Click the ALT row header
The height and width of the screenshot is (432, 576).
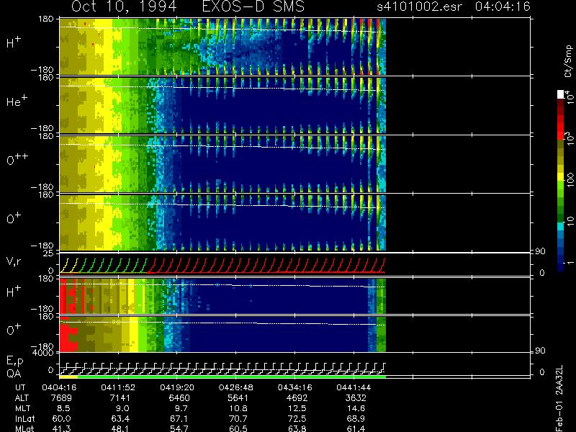(x=22, y=398)
